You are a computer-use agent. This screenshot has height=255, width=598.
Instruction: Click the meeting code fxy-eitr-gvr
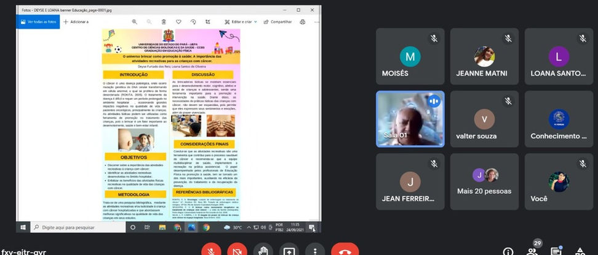pos(24,251)
